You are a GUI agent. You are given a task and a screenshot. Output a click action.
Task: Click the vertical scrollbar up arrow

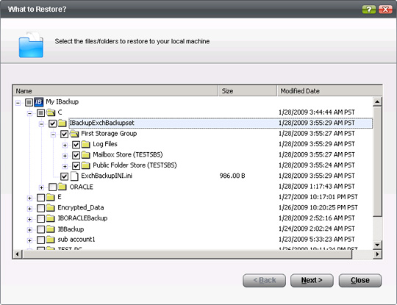[377, 101]
